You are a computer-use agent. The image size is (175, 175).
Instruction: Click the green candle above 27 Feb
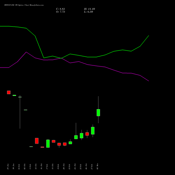pos(93,131)
